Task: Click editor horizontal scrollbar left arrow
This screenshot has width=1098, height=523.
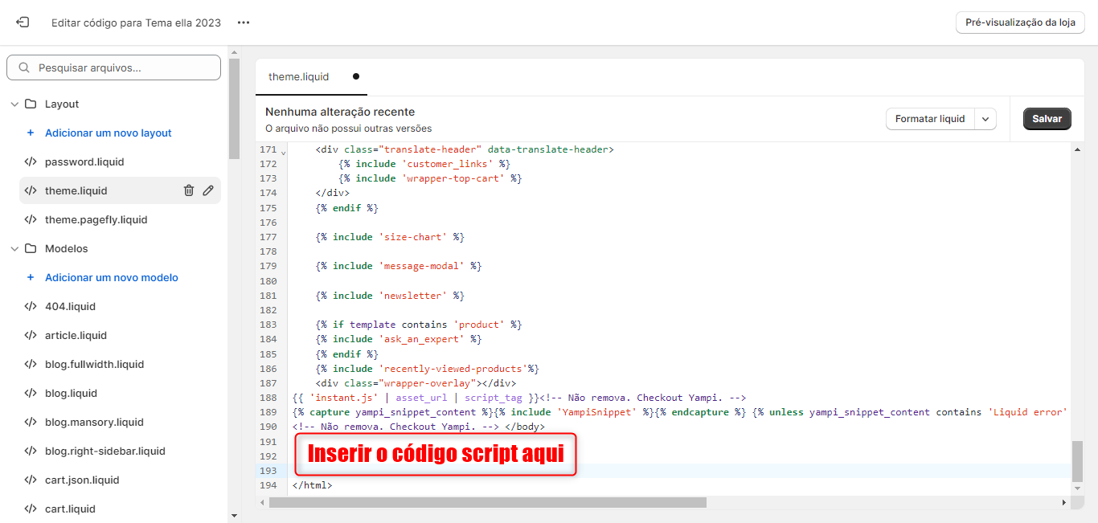Action: click(x=261, y=502)
